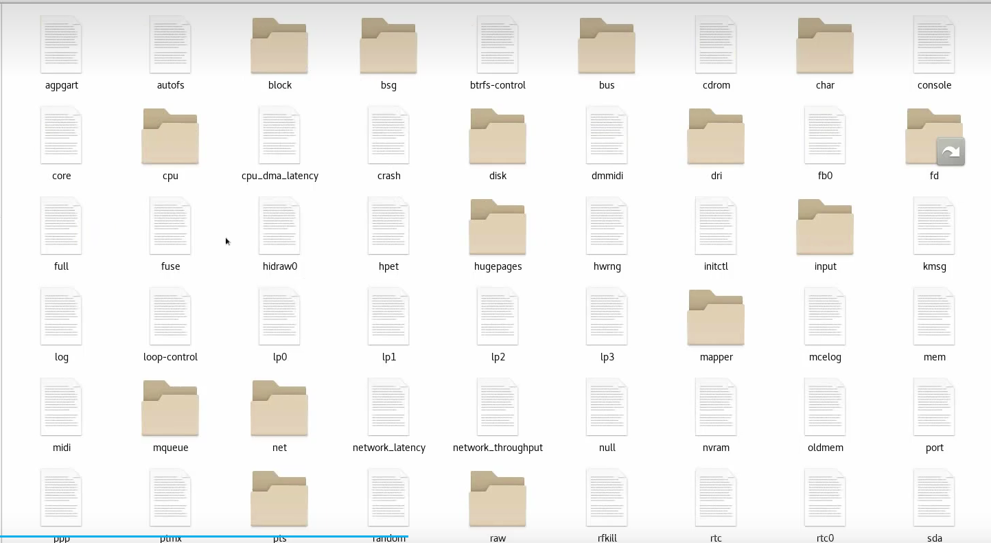Viewport: 991px width, 543px height.
Task: Select the null file icon
Action: (607, 407)
